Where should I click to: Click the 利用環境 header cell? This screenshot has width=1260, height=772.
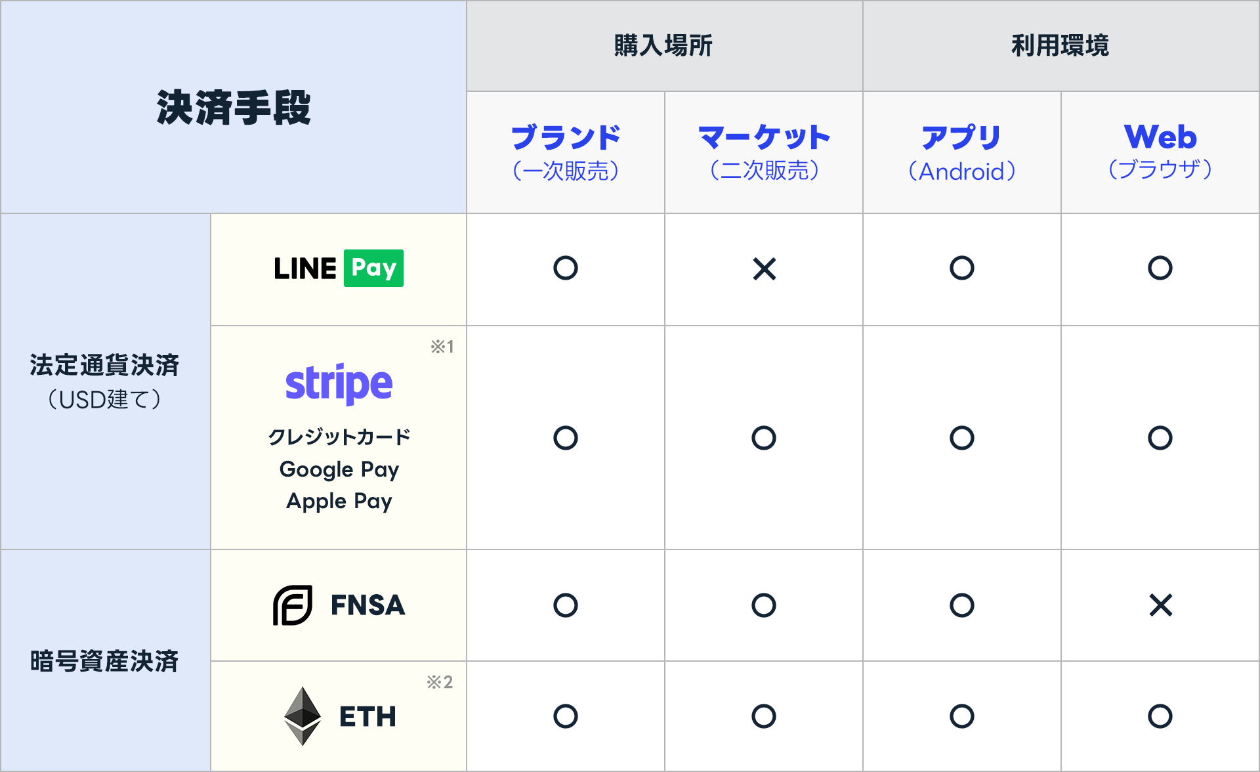point(1060,46)
